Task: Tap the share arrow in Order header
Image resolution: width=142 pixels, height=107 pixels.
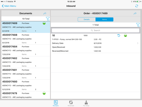Action: tap(135, 13)
